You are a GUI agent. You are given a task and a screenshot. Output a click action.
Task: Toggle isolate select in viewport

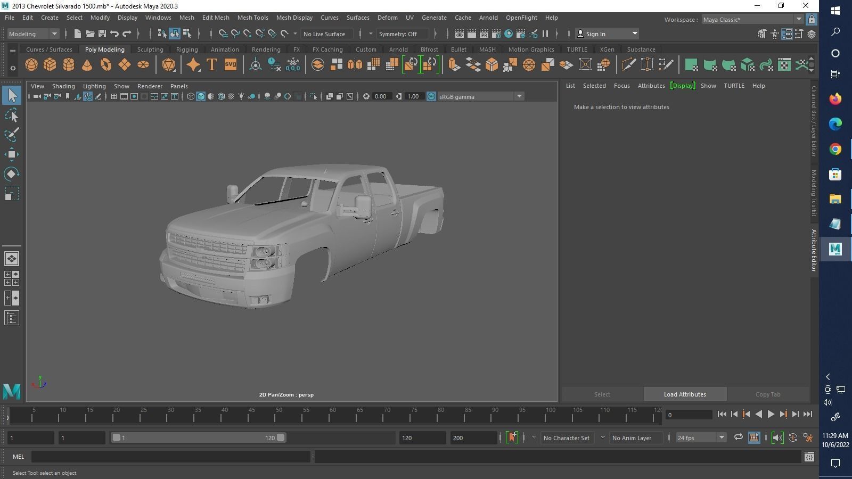[x=313, y=96]
